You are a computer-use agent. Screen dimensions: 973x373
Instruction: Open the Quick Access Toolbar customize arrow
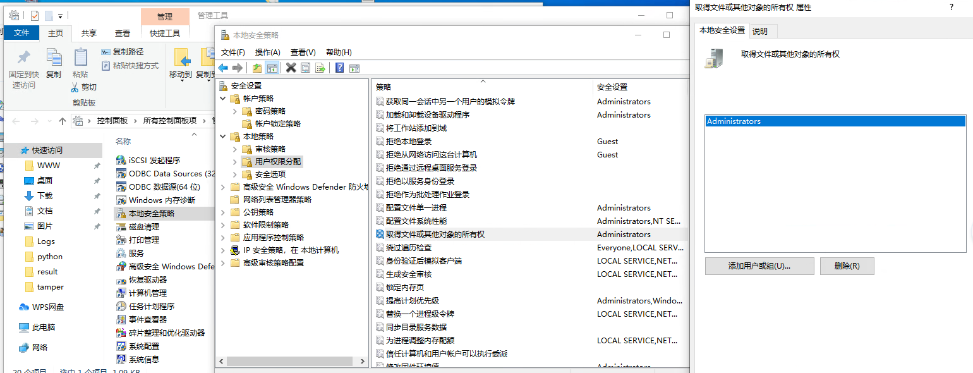click(x=60, y=16)
